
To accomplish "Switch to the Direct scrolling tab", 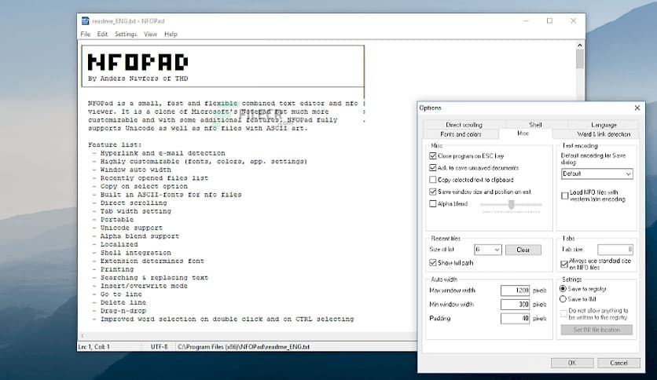I will [x=464, y=125].
